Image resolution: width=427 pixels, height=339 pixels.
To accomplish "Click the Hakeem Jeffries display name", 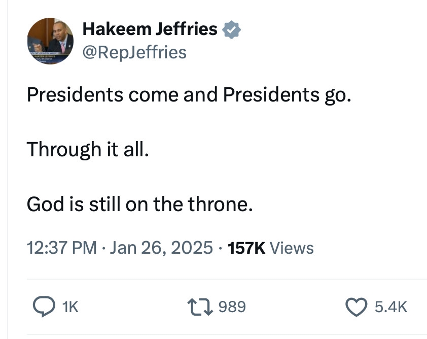I will pyautogui.click(x=150, y=29).
